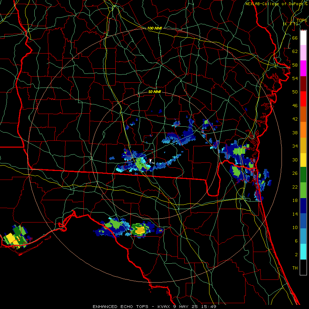The width and height of the screenshot is (309, 309).
Task: Click the 'NEXLAB-College of DuPage' credit text
Action: (275, 4)
